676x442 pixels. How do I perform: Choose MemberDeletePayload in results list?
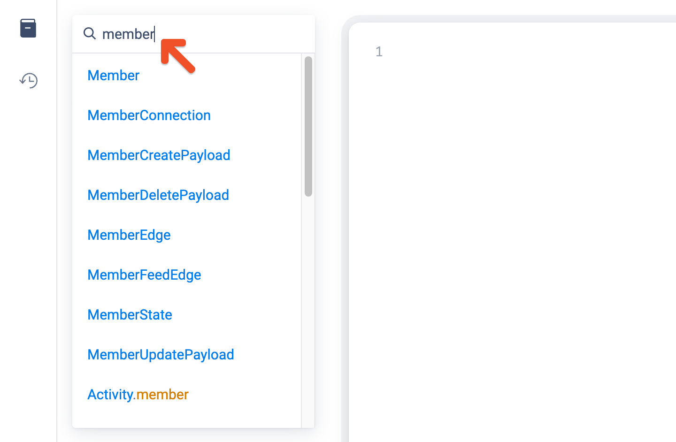158,195
